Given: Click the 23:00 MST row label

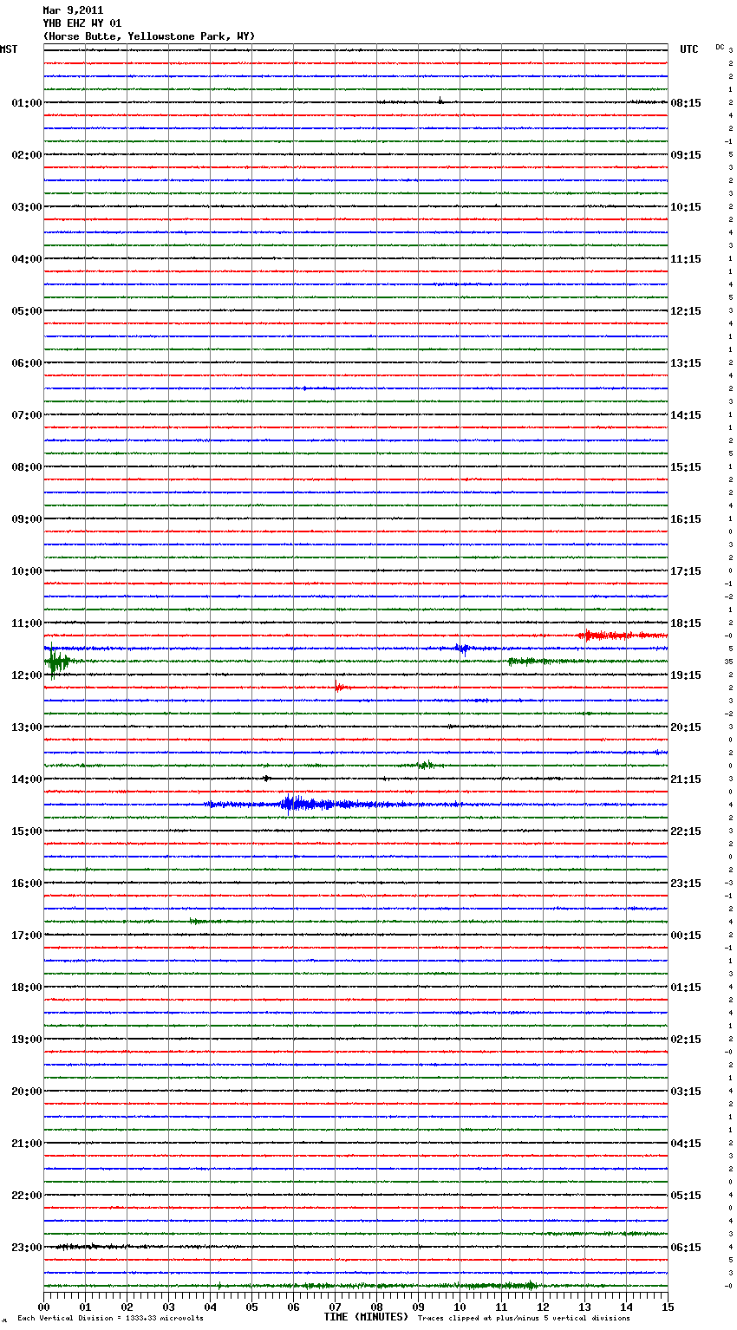Looking at the screenshot, I should (x=27, y=1248).
